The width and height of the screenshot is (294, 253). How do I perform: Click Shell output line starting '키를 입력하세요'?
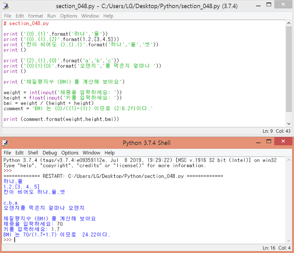[32, 230]
